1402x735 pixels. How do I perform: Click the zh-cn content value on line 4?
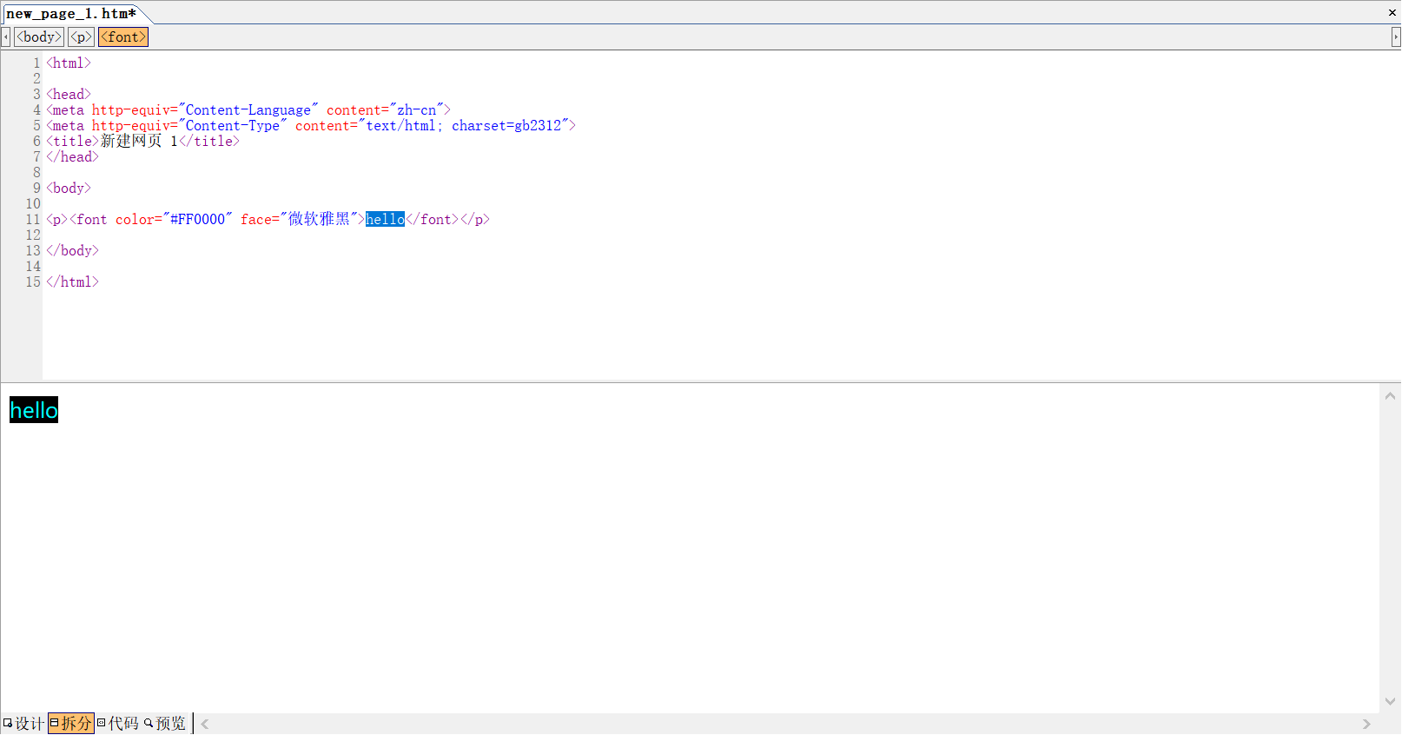tap(417, 109)
